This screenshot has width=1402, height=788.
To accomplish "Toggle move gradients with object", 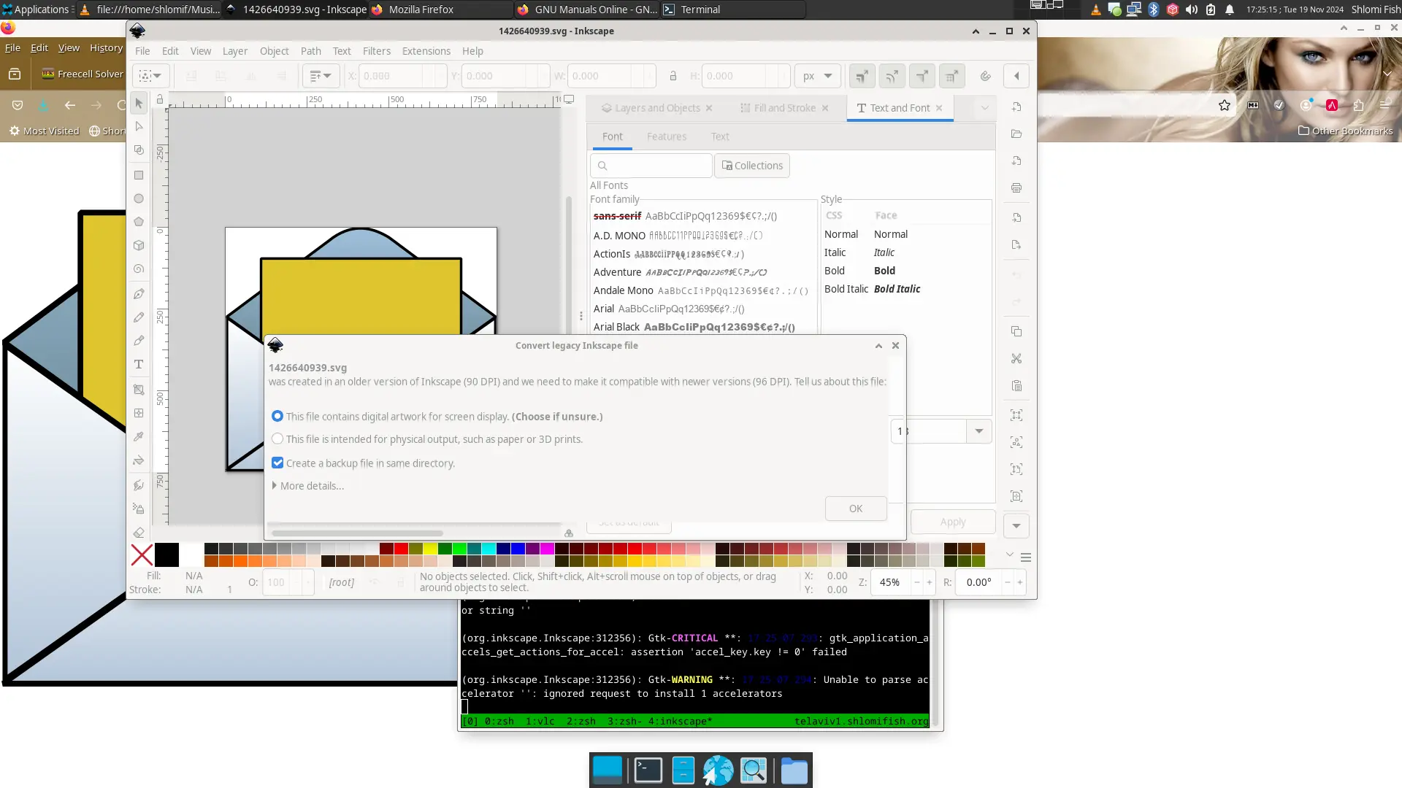I will tap(922, 76).
